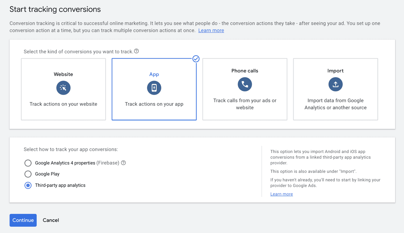The height and width of the screenshot is (233, 404).
Task: Open Learn more link in intro paragraph
Action: pos(211,31)
